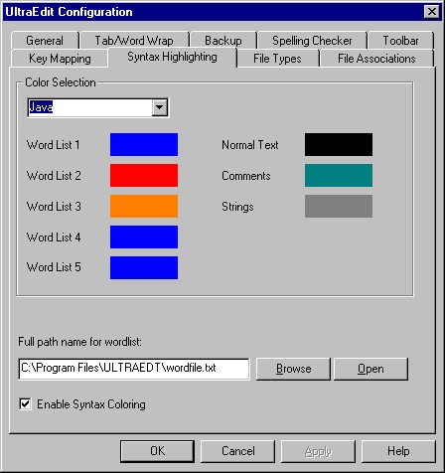
Task: Open the Tab/Word Wrap tab
Action: coord(134,41)
